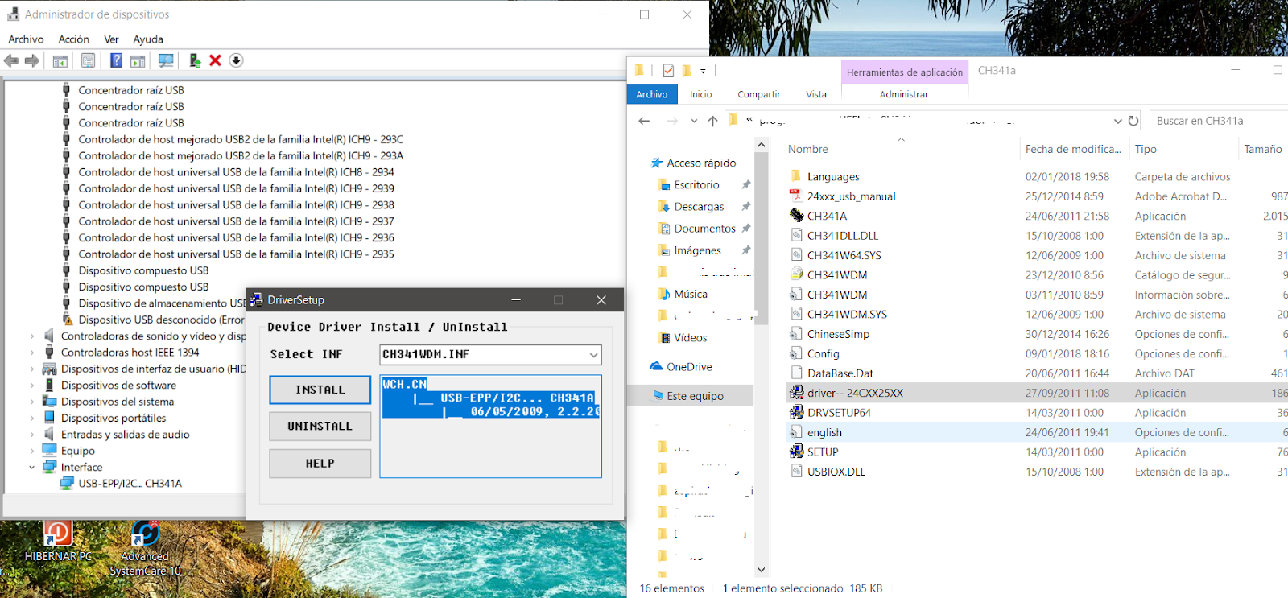Click the INSTALL button in DriverSetup

click(x=320, y=390)
